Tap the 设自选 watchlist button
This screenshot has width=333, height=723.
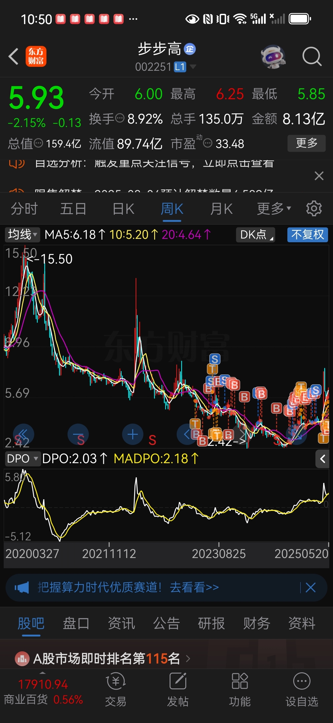[302, 690]
